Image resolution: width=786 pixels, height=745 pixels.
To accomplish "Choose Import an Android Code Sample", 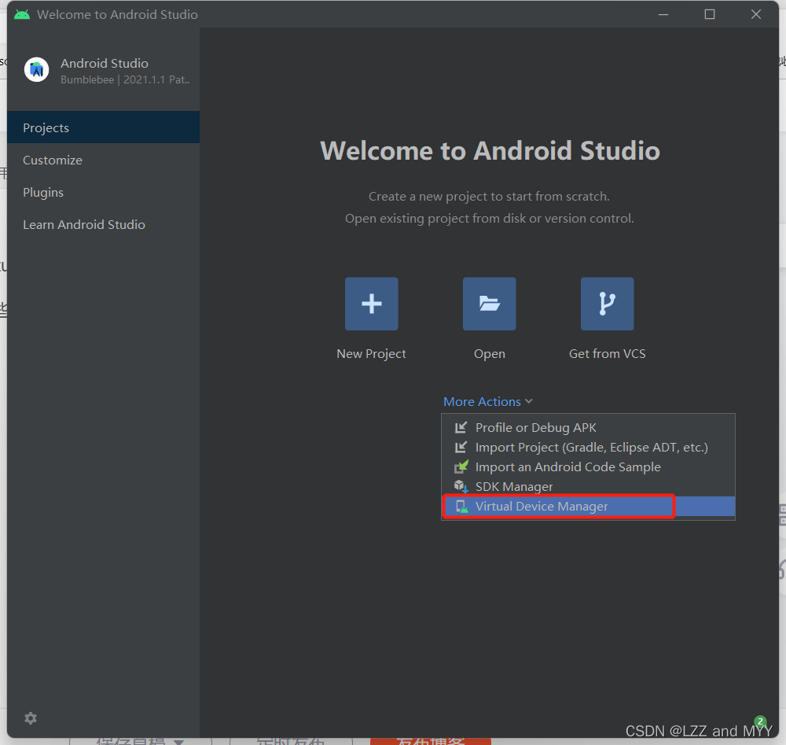I will pos(588,467).
